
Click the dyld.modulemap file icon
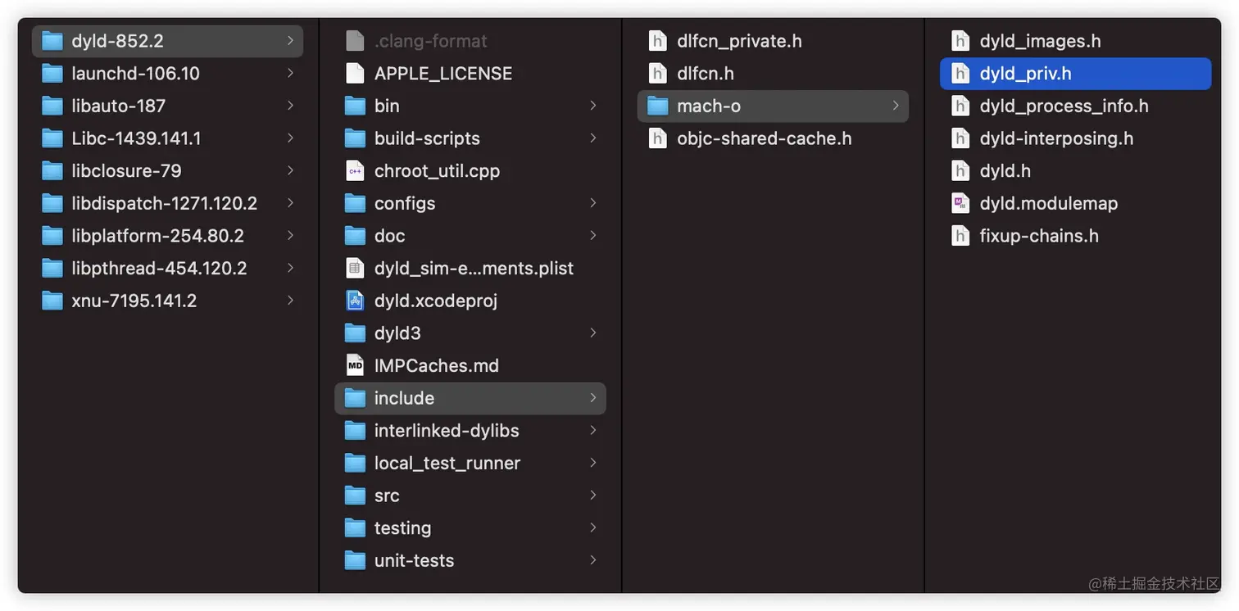pyautogui.click(x=960, y=203)
